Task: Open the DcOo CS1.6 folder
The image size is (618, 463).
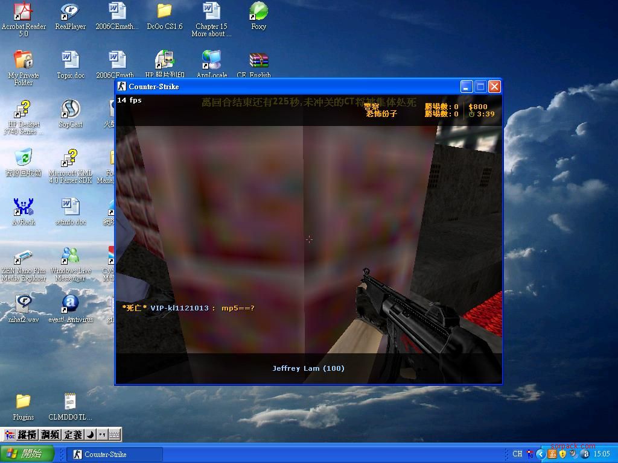Action: [164, 12]
